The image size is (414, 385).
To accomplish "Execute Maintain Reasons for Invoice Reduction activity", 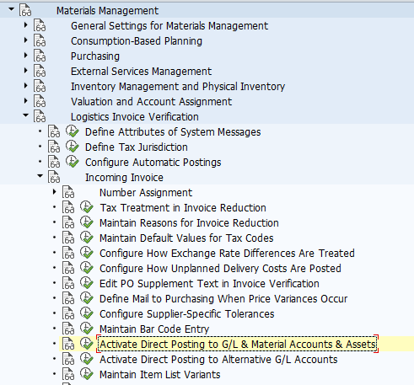I will (87, 222).
